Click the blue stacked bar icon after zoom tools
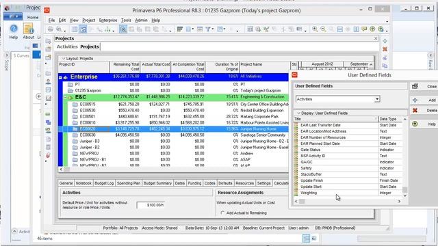 (340, 29)
